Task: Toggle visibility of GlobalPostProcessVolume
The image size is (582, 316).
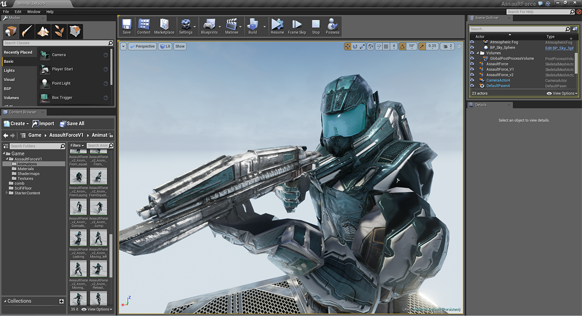Action: (x=472, y=58)
